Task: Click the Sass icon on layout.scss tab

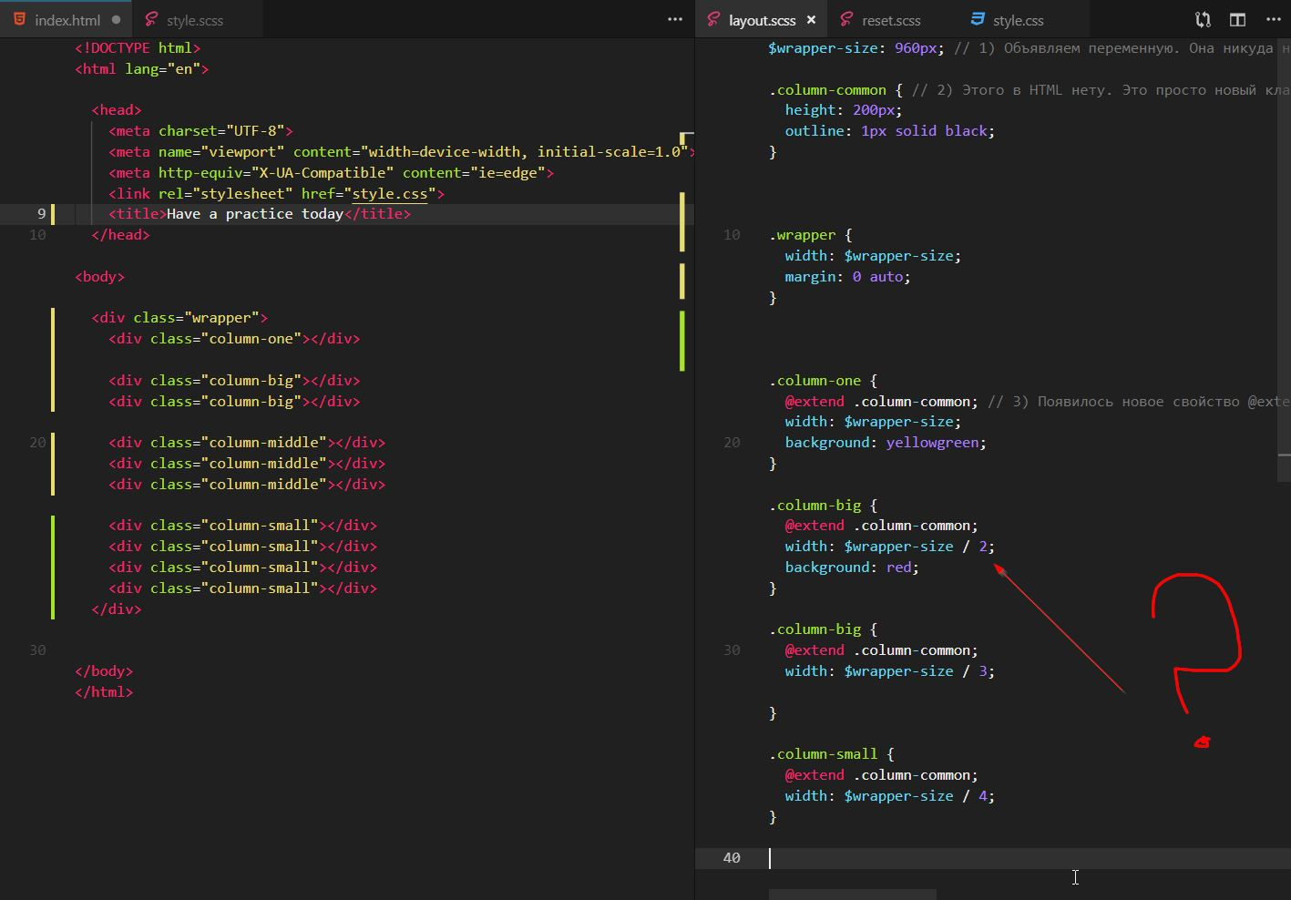Action: (x=713, y=19)
